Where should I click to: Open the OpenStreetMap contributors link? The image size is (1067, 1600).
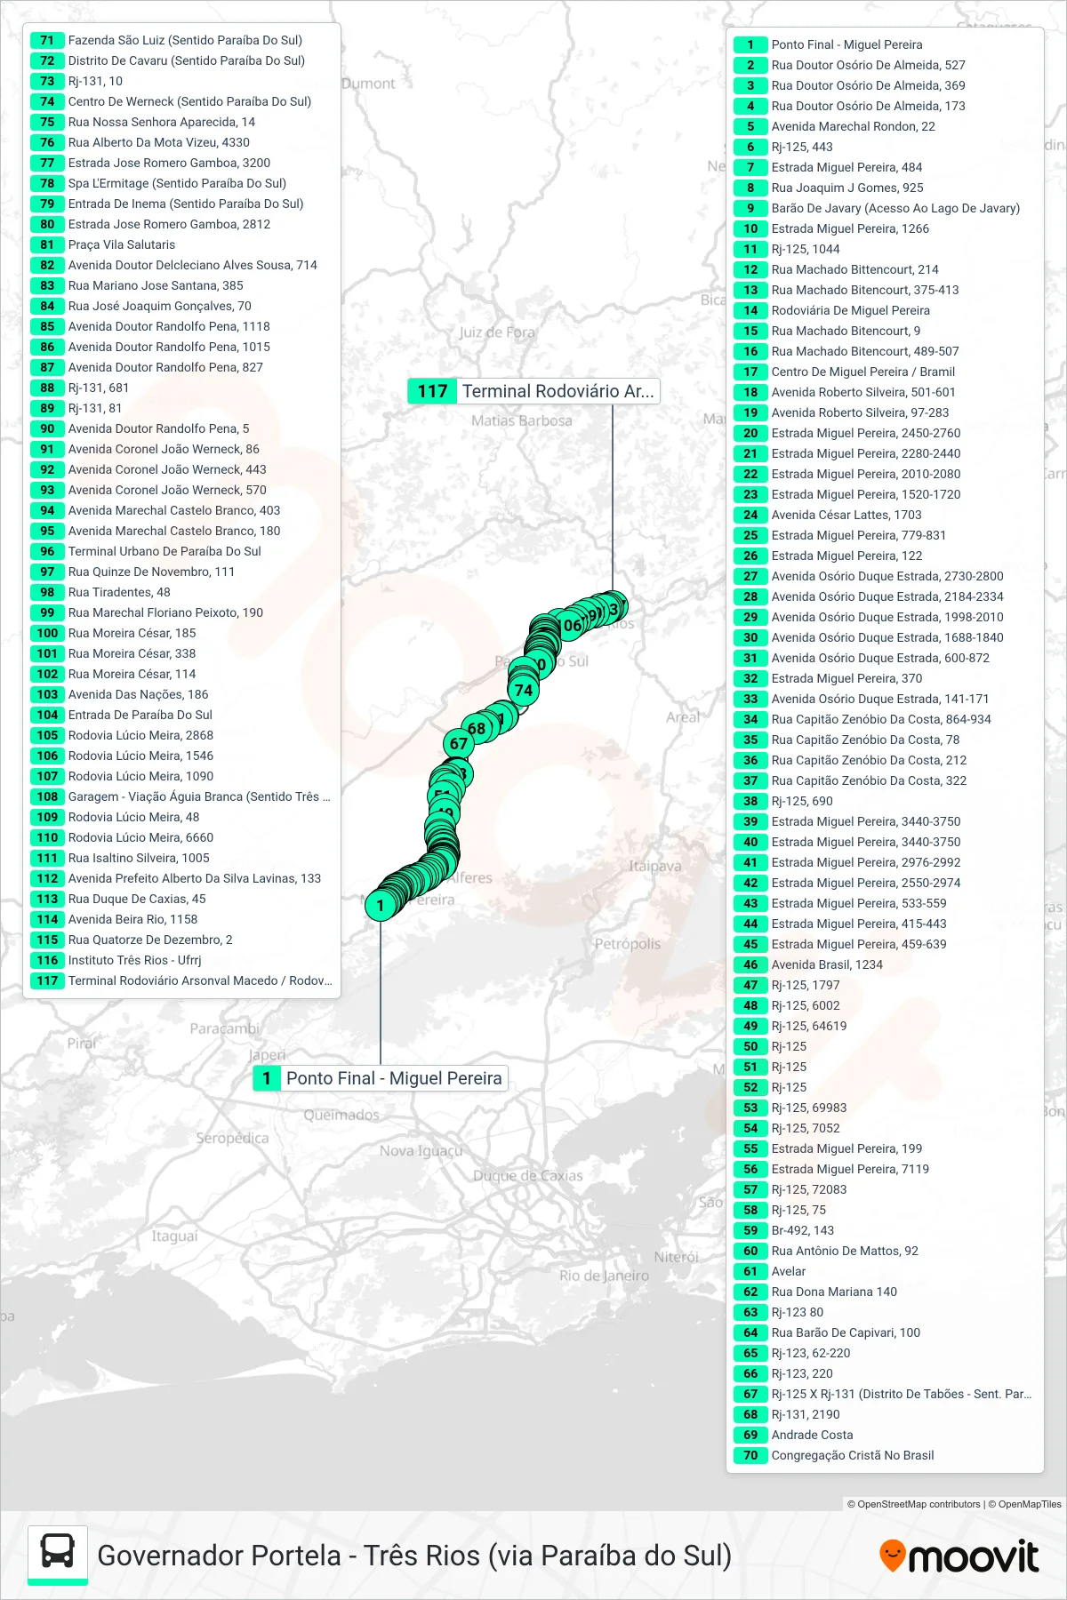(913, 1504)
